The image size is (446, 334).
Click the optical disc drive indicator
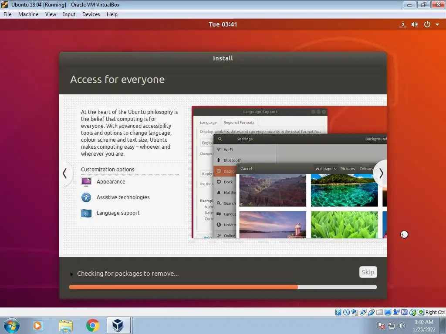pos(346,312)
